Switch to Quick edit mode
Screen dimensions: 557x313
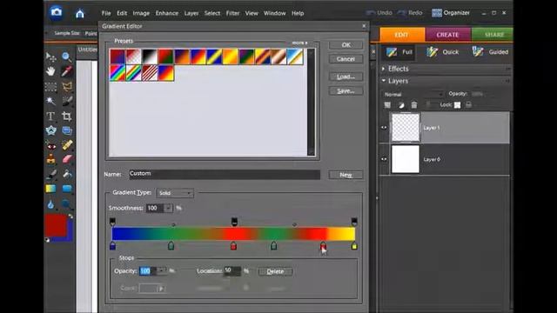pyautogui.click(x=443, y=52)
